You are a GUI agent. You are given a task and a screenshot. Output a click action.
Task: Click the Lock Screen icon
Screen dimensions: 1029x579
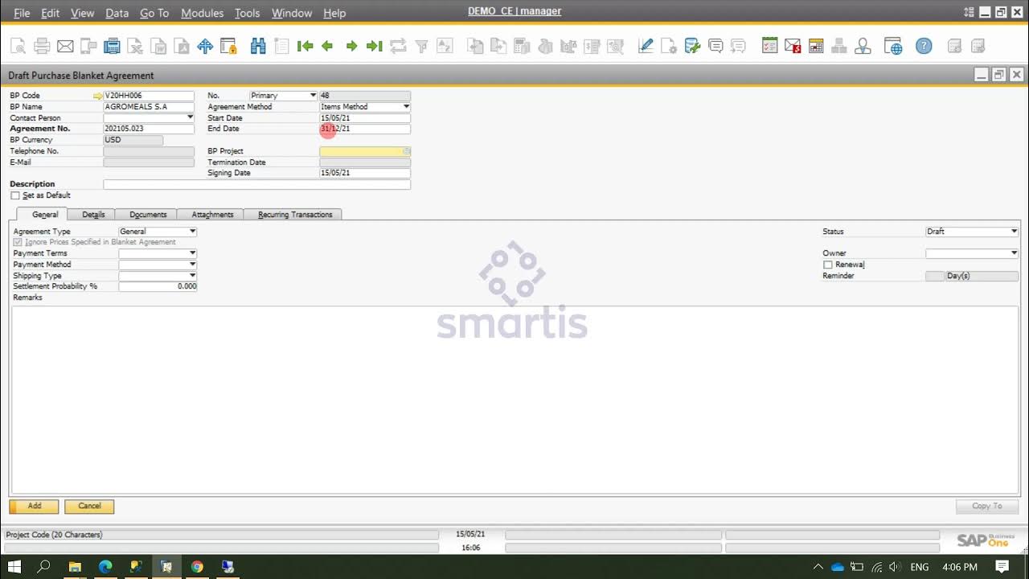click(228, 47)
